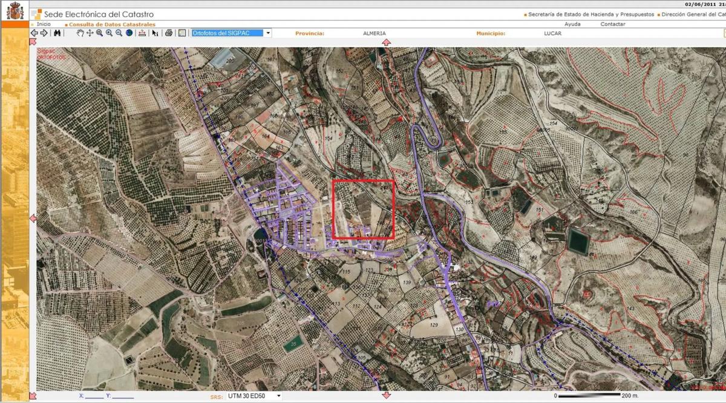This screenshot has height=403, width=726.
Task: Click the forward arrow navigation icon
Action: coord(44,33)
